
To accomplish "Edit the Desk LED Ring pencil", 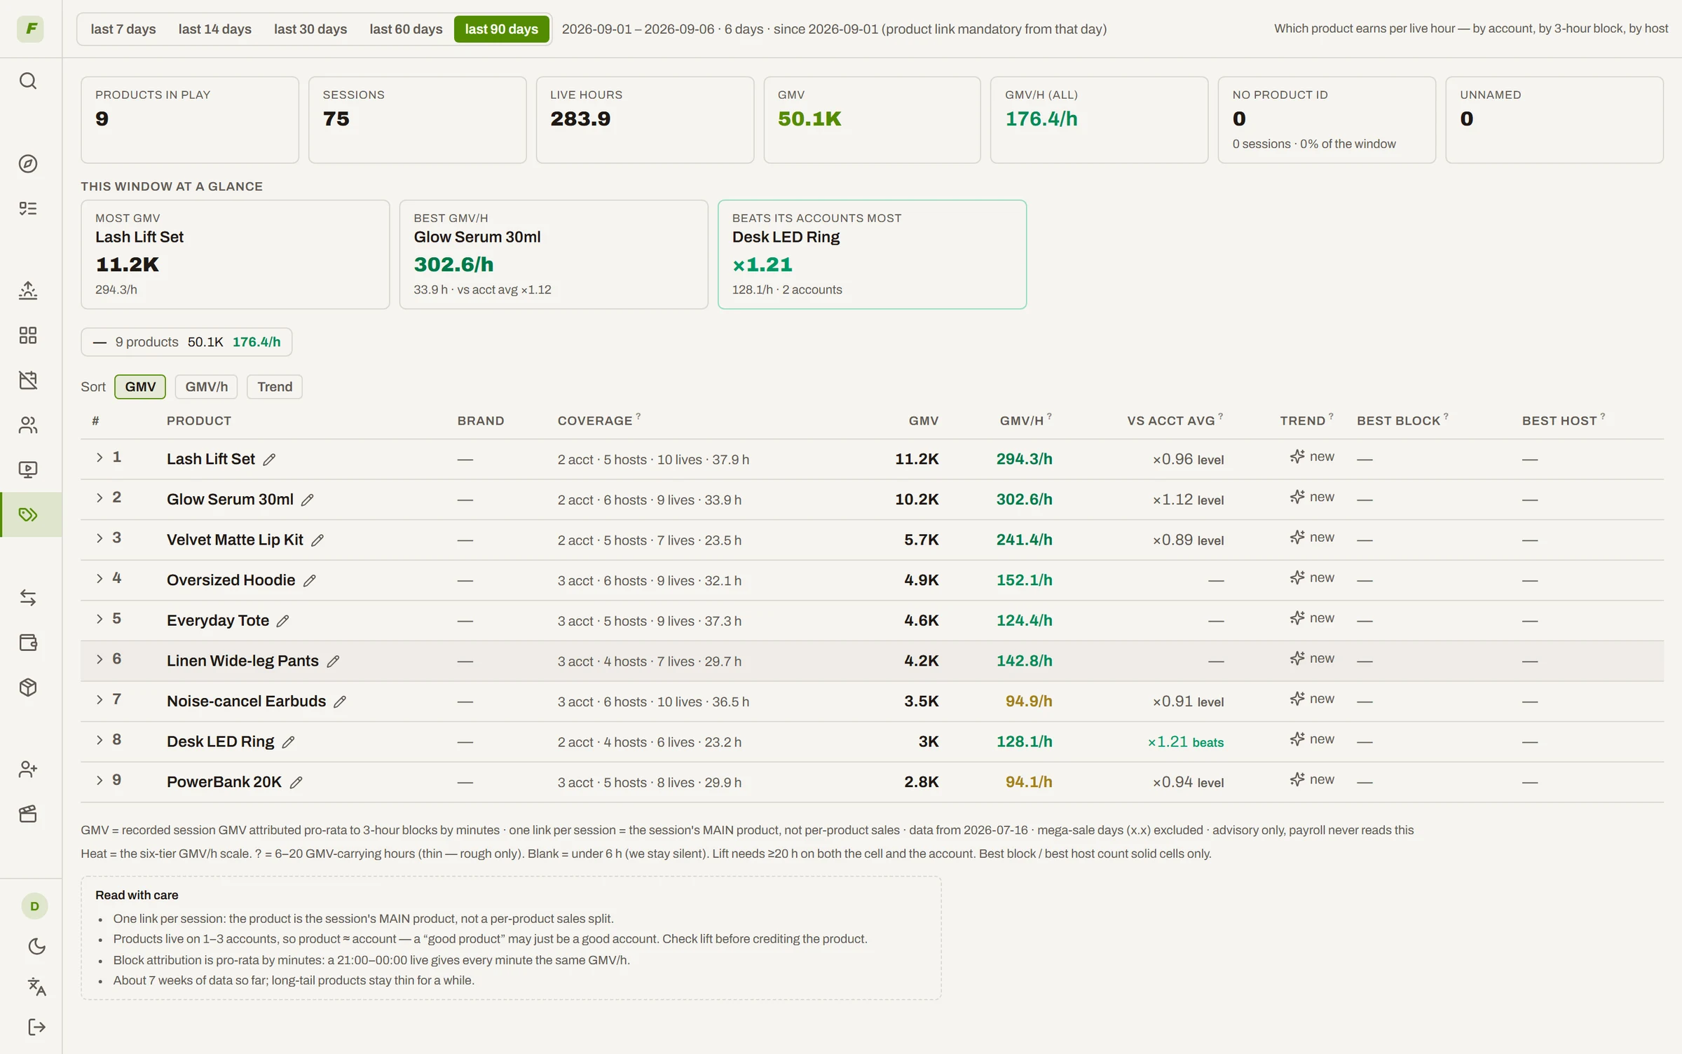I will click(288, 742).
